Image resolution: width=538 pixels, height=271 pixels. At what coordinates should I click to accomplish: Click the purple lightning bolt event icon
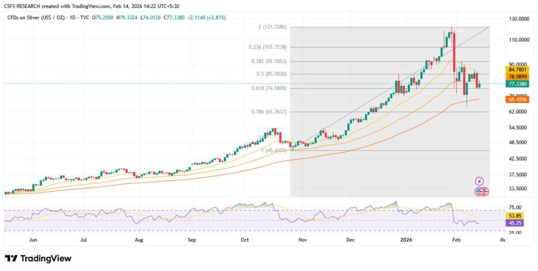point(479,181)
